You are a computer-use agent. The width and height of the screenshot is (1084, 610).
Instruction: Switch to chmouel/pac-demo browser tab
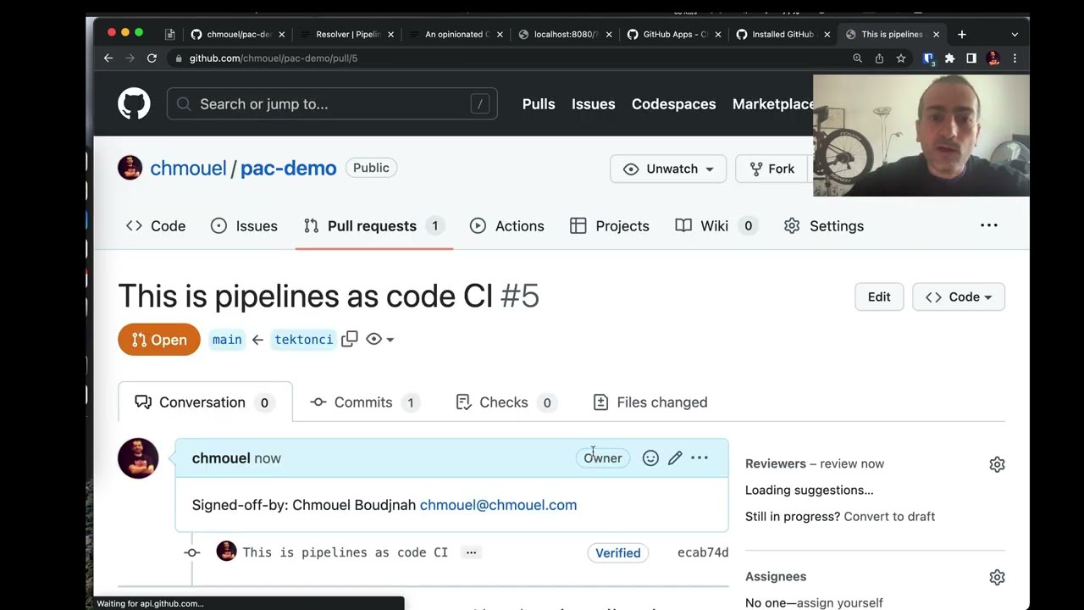click(x=237, y=35)
